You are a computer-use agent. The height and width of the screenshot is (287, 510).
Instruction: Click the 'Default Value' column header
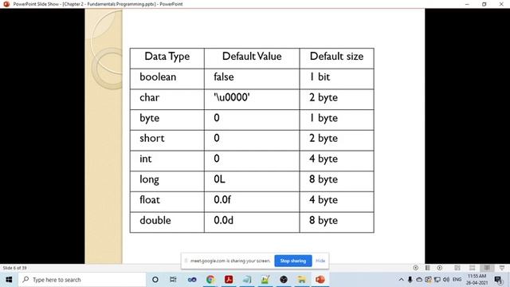252,58
